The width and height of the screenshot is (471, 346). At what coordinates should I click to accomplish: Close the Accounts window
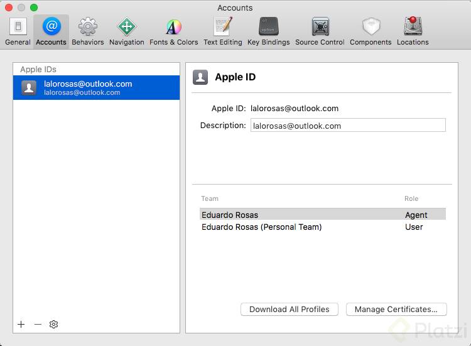pyautogui.click(x=9, y=8)
